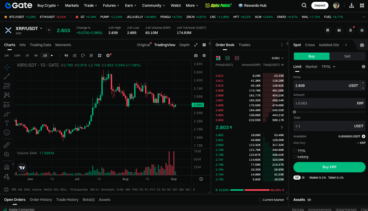This screenshot has width=368, height=211.
Task: Expand the Buy Crypto menu
Action: (48, 5)
